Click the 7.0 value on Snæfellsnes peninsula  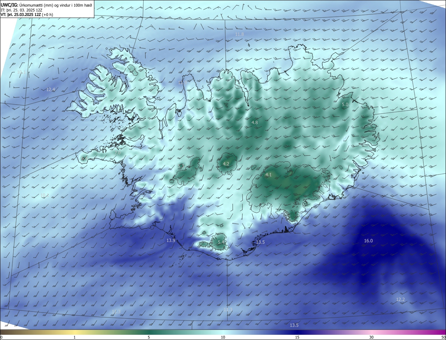click(x=117, y=153)
